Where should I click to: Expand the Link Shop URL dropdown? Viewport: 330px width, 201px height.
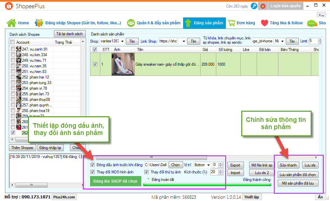pos(184,41)
